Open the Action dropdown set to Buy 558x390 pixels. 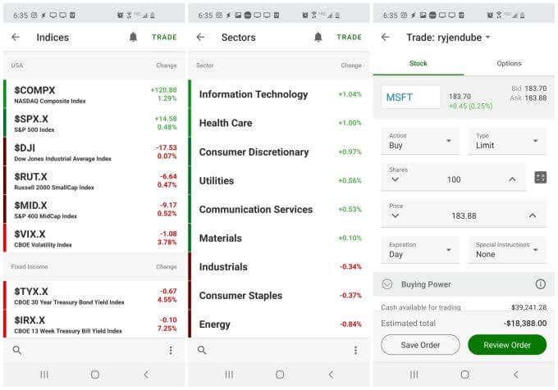point(419,141)
